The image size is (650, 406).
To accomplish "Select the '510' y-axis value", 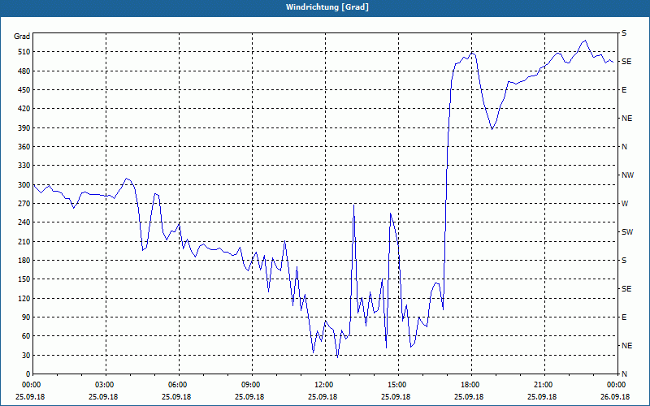I will [24, 52].
